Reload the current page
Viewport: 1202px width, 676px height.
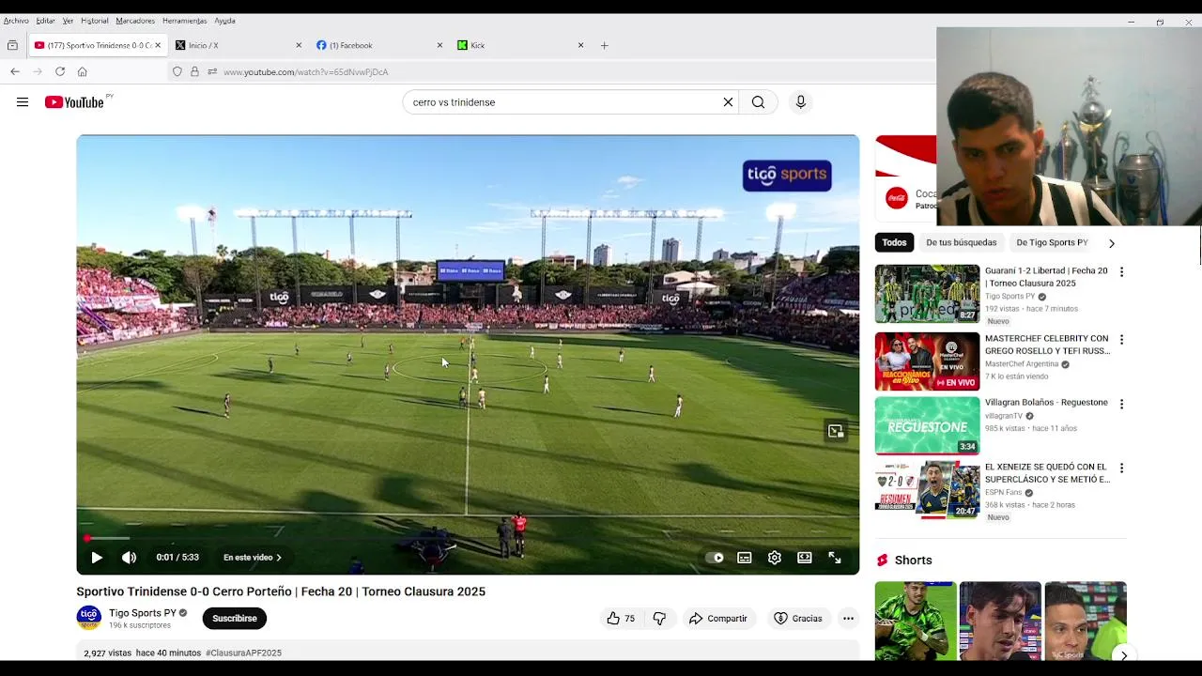(x=60, y=71)
